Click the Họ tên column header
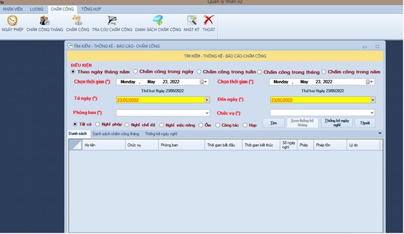 click(104, 145)
